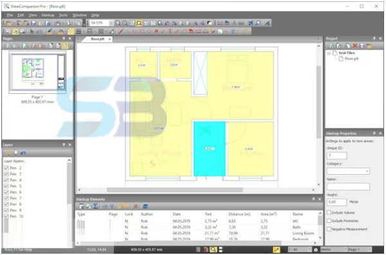Select the red text markup tool
The height and width of the screenshot is (255, 386).
point(170,31)
